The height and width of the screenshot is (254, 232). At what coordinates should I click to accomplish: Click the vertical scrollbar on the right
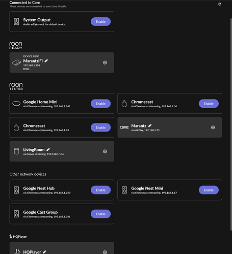[231, 124]
